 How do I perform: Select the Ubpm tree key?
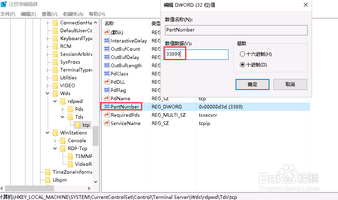[60, 180]
